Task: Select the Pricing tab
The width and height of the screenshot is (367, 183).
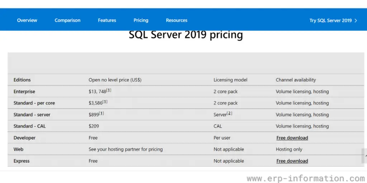Action: [x=141, y=20]
